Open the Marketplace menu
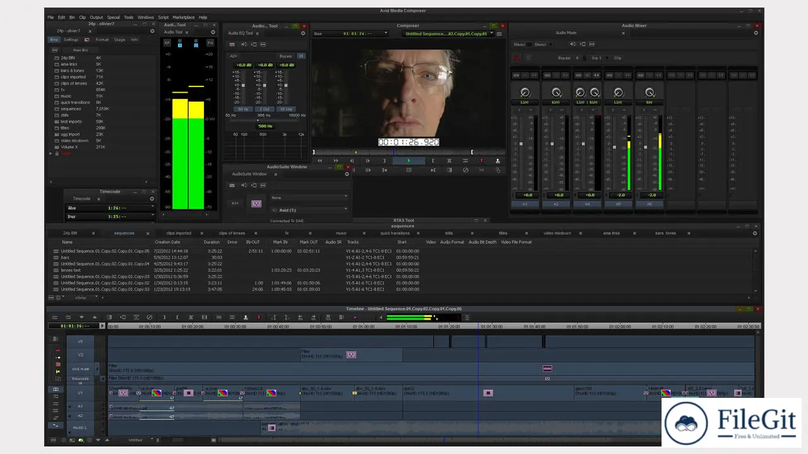 (184, 17)
